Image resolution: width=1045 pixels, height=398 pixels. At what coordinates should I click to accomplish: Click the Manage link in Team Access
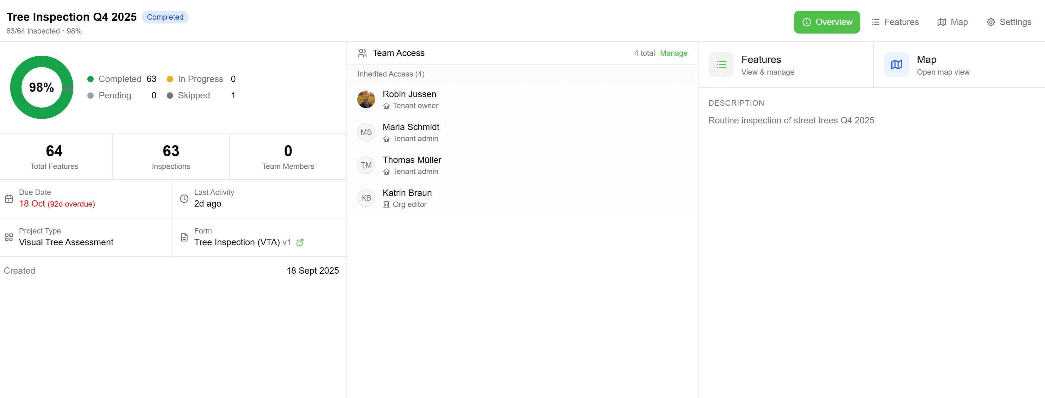tap(673, 53)
